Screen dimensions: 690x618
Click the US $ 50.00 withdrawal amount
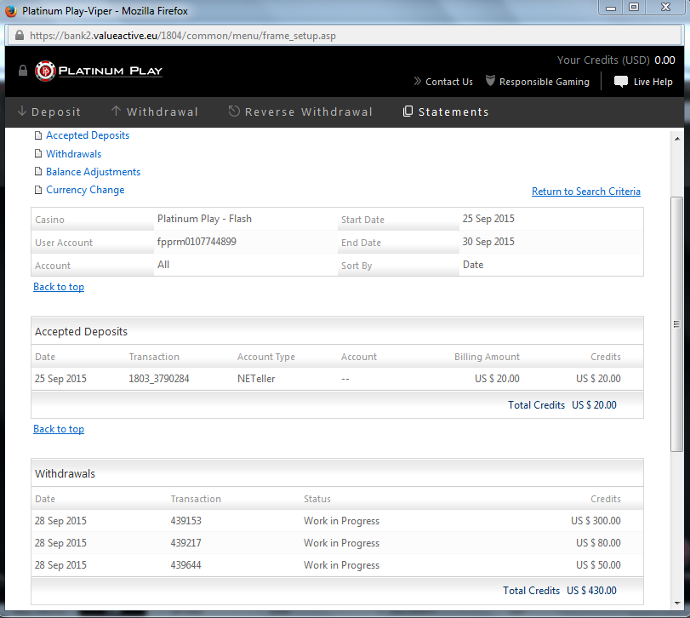(598, 564)
